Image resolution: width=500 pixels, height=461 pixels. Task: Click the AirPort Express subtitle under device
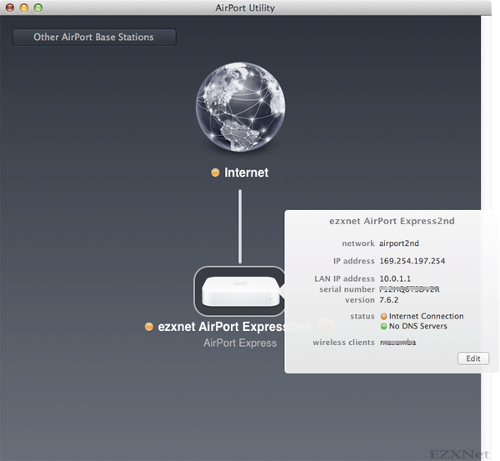240,343
